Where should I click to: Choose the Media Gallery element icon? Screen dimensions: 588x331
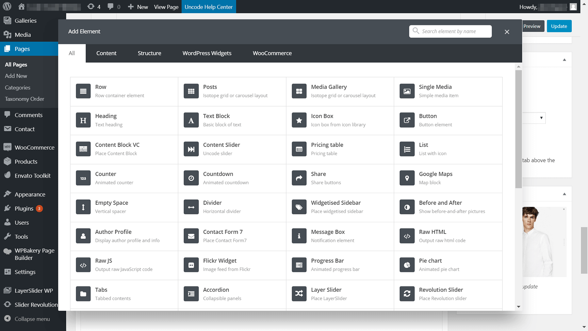pyautogui.click(x=299, y=91)
